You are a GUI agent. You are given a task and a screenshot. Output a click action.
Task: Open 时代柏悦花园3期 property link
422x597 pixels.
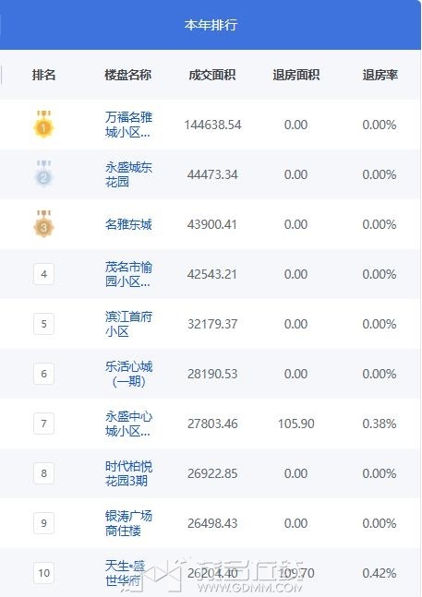pos(128,473)
